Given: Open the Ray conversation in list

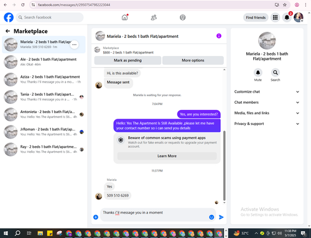Looking at the screenshot, I should click(x=44, y=149).
